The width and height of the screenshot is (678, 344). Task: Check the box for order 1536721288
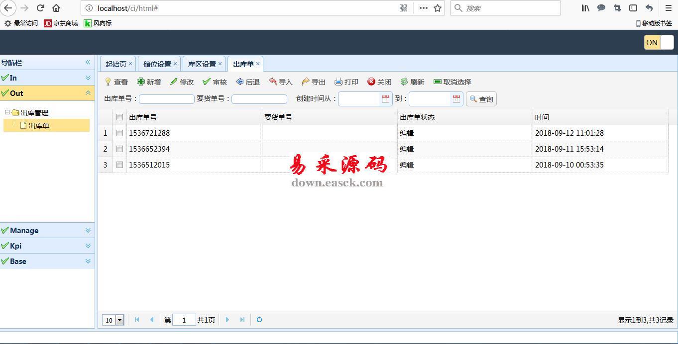point(119,133)
